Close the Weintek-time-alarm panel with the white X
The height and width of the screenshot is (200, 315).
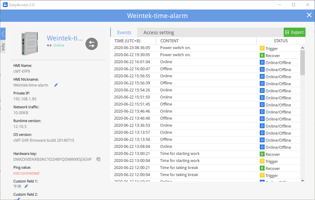point(309,15)
